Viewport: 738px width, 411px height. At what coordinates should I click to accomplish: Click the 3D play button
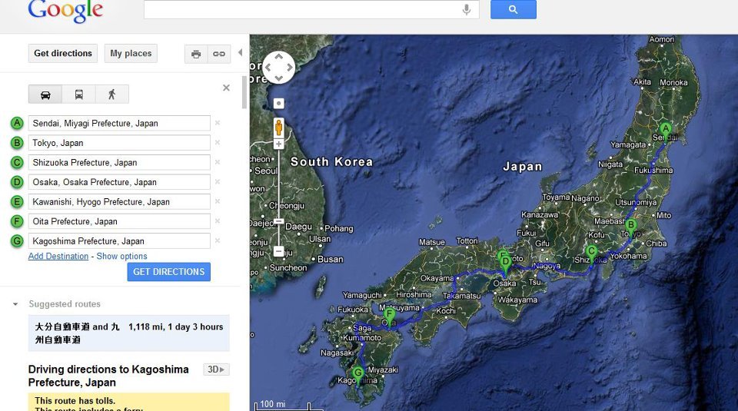click(x=216, y=370)
